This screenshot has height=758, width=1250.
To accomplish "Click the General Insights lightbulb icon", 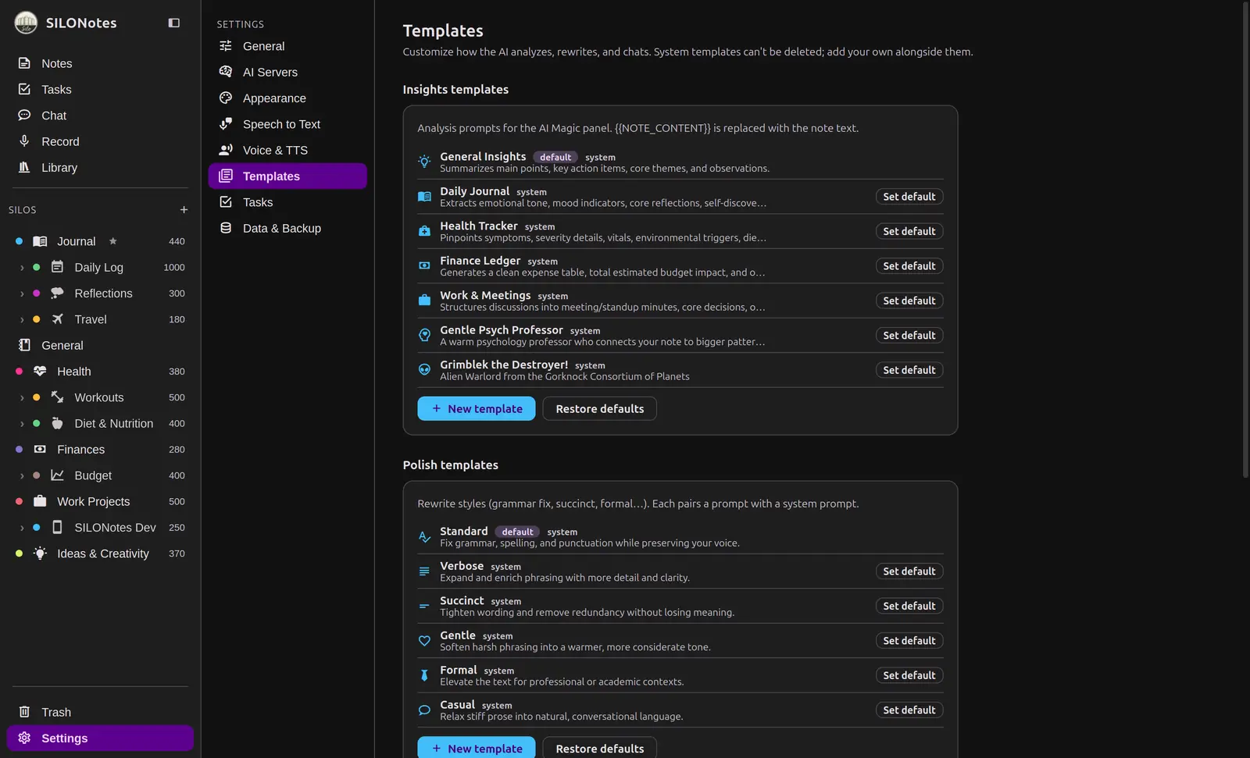I will click(x=424, y=162).
